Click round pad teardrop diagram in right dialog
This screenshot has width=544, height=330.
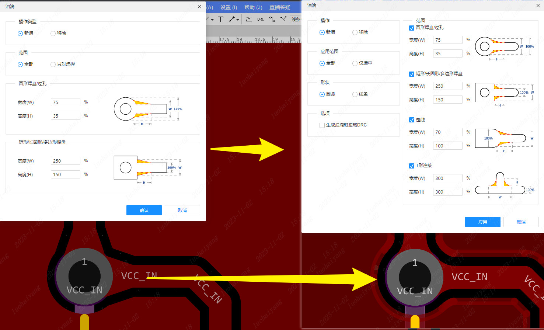(x=505, y=48)
